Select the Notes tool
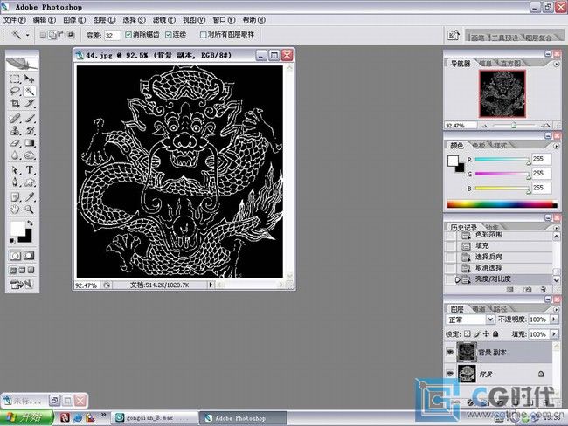The image size is (568, 426). 15,197
